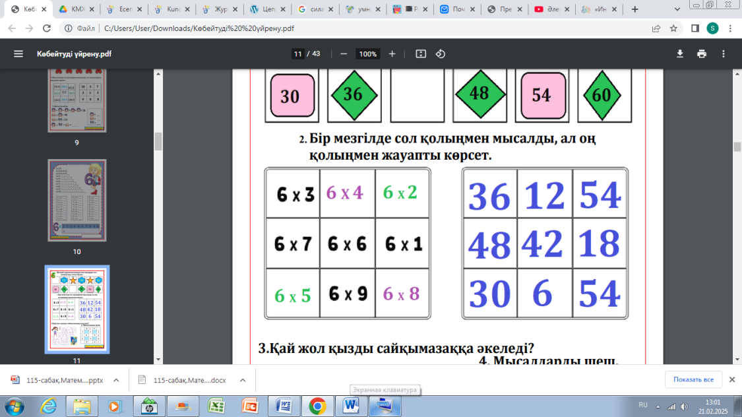This screenshot has width=742, height=417.
Task: Click the thumbnail panel scroll-down arrow
Action: coord(158,359)
